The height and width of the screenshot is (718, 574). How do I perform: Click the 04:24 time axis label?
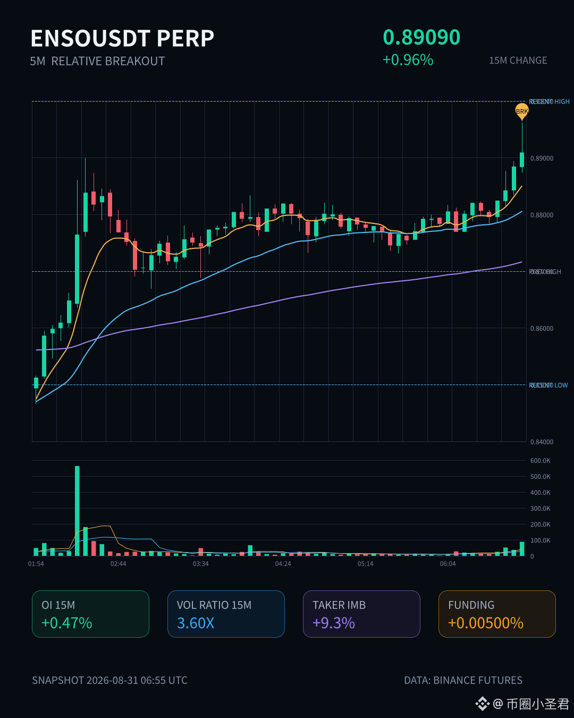pyautogui.click(x=283, y=564)
